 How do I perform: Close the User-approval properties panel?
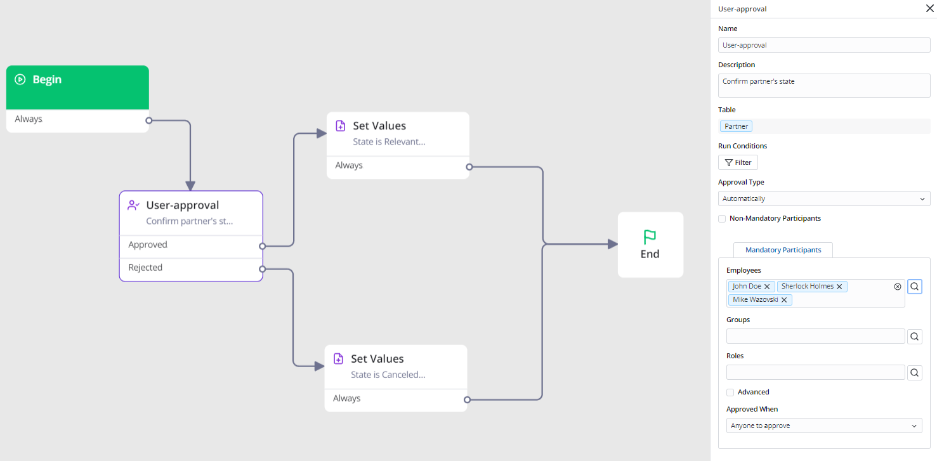click(929, 9)
